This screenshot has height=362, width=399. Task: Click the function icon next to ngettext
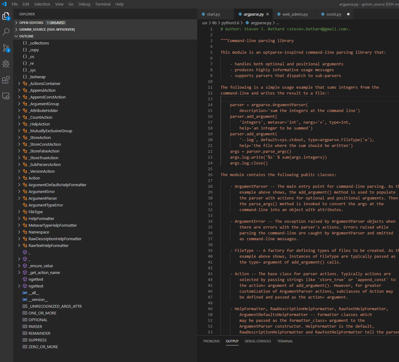pyautogui.click(x=25, y=279)
